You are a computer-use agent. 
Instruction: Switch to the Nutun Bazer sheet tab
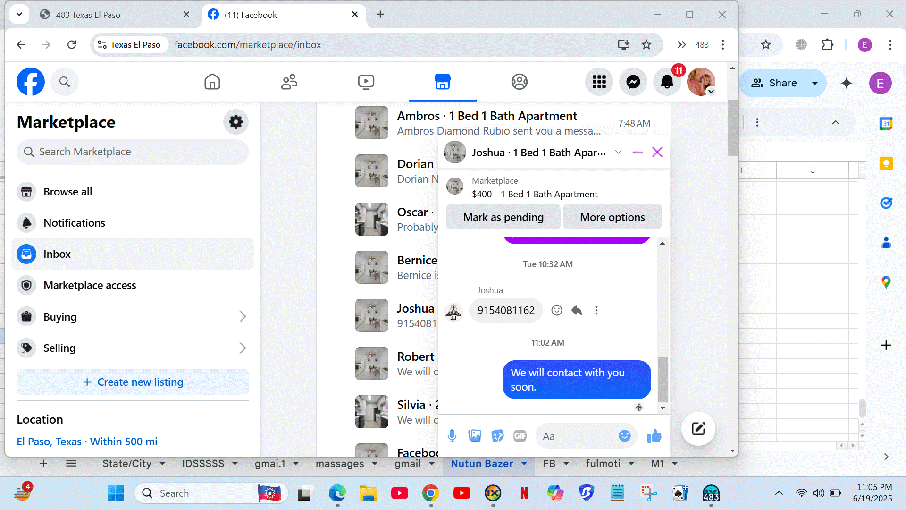482,464
